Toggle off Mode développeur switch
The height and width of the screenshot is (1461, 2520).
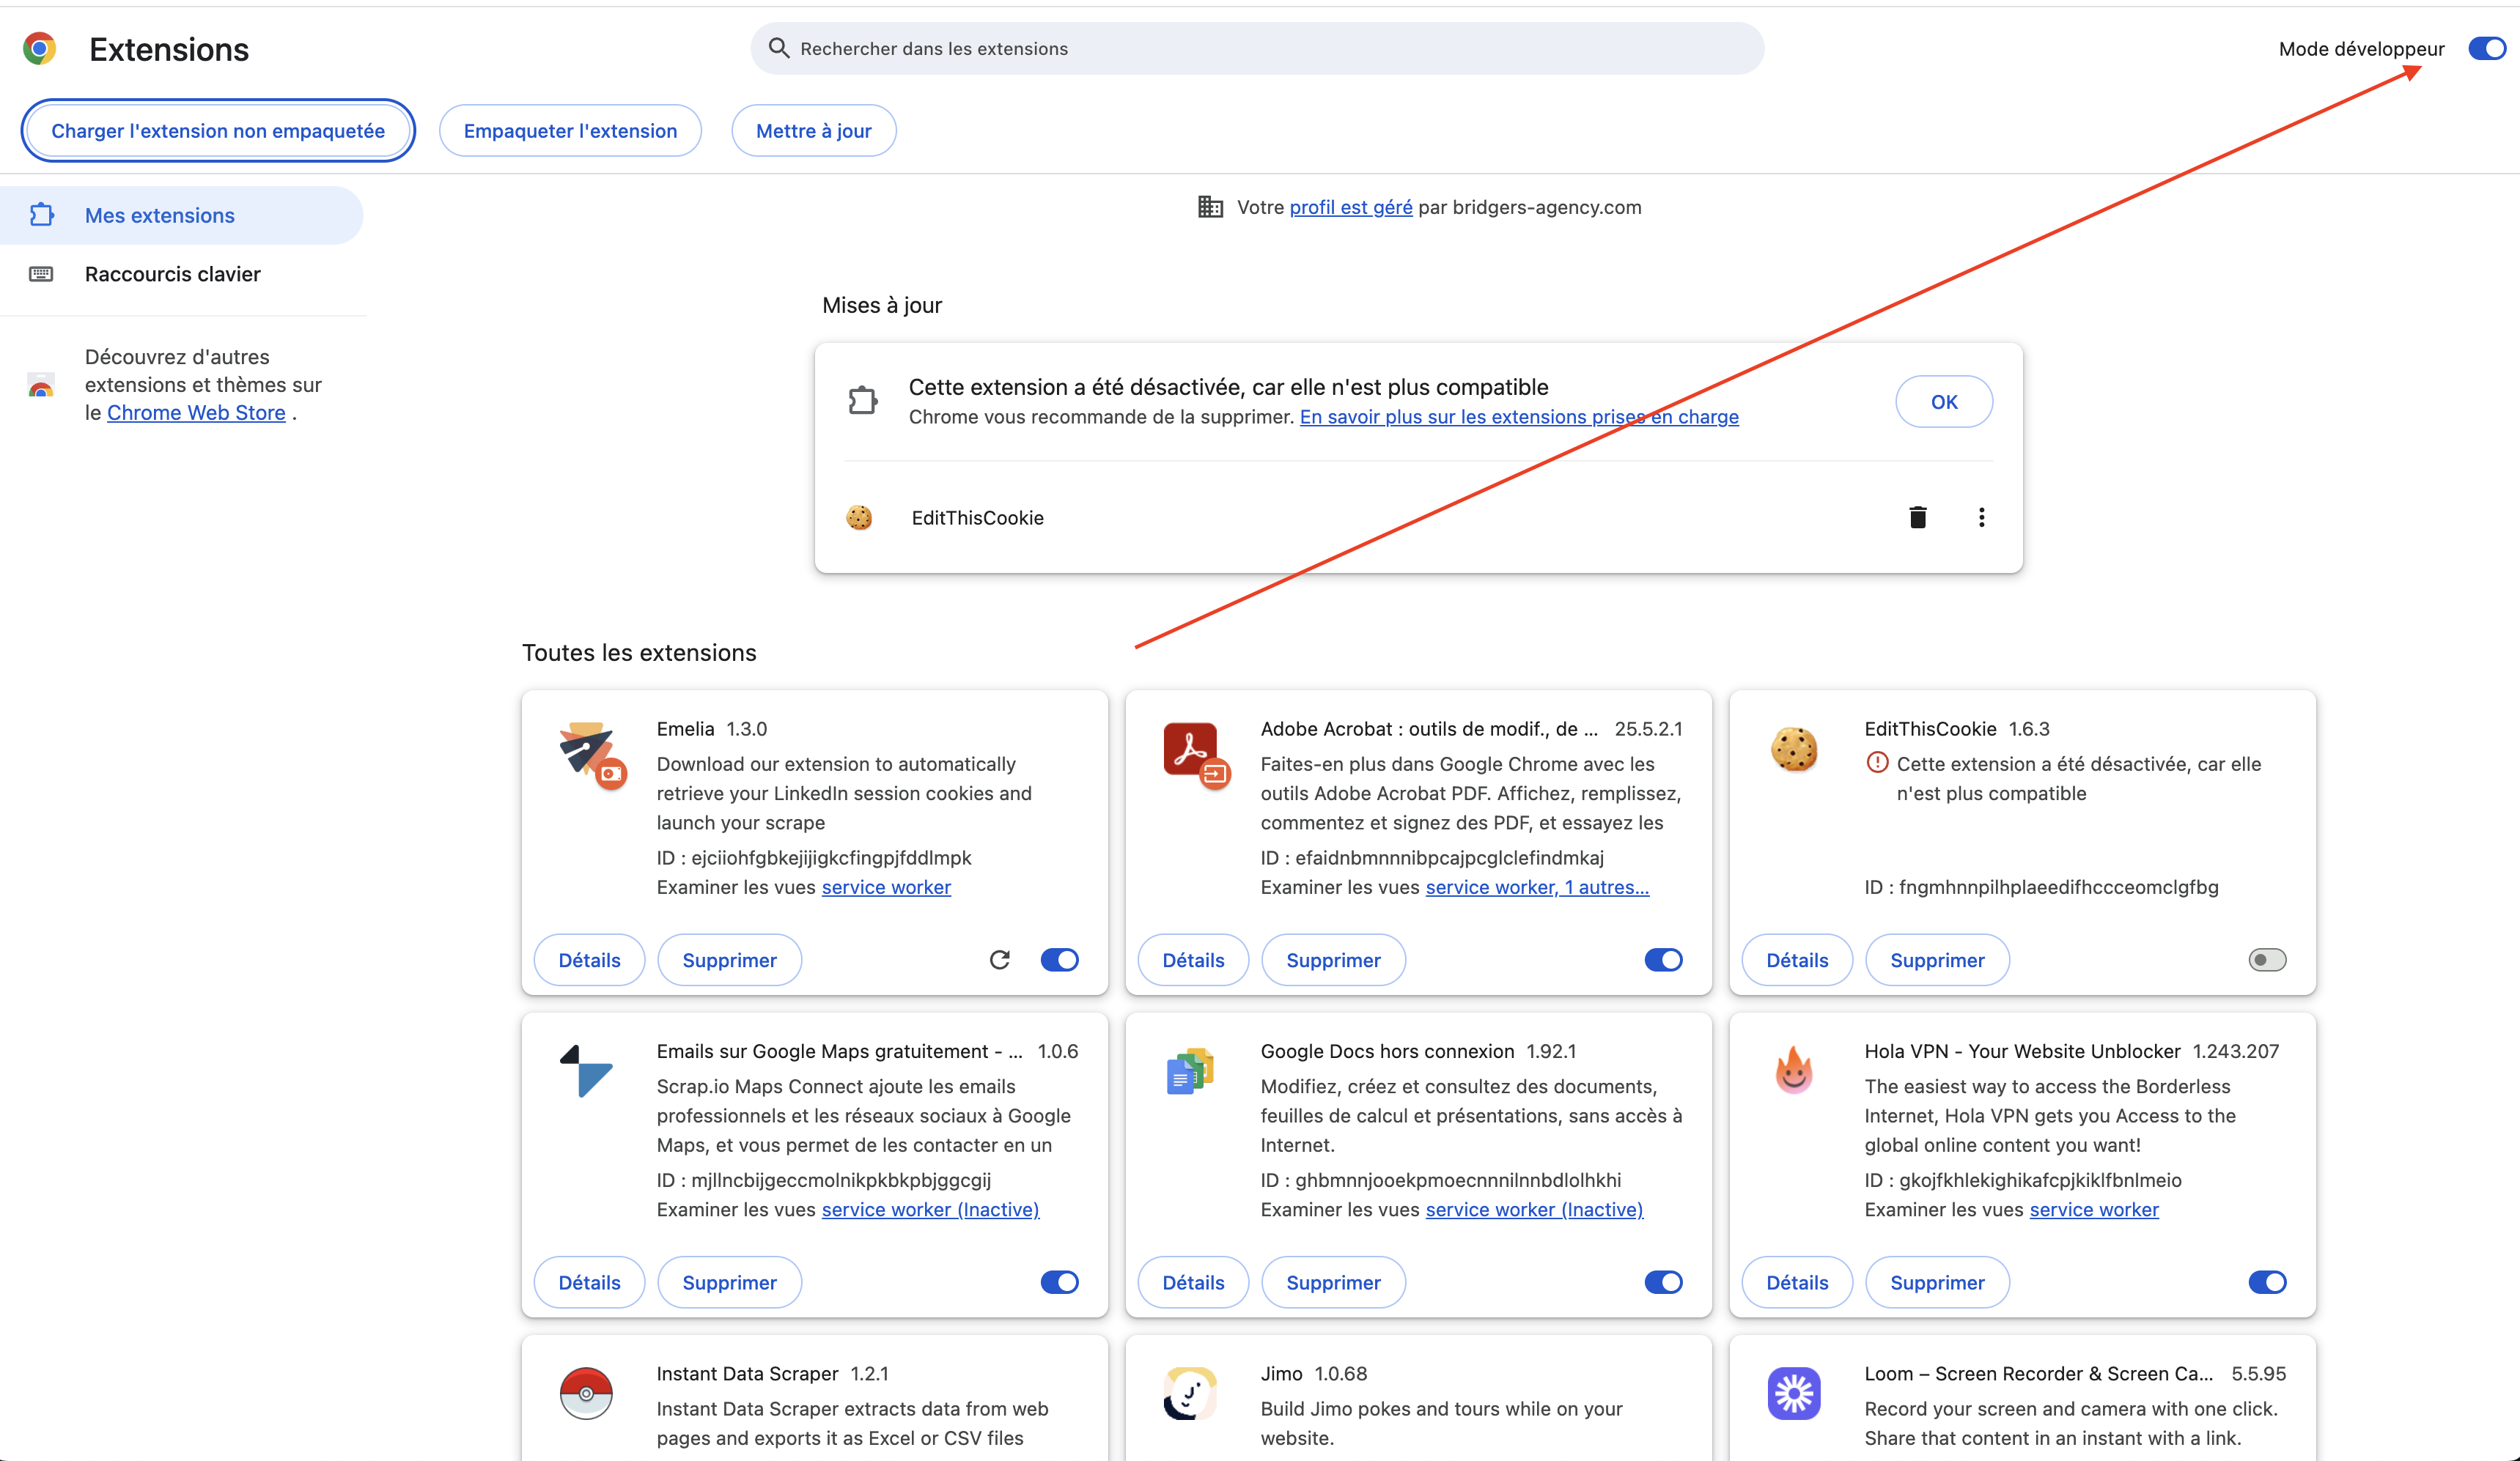tap(2486, 49)
